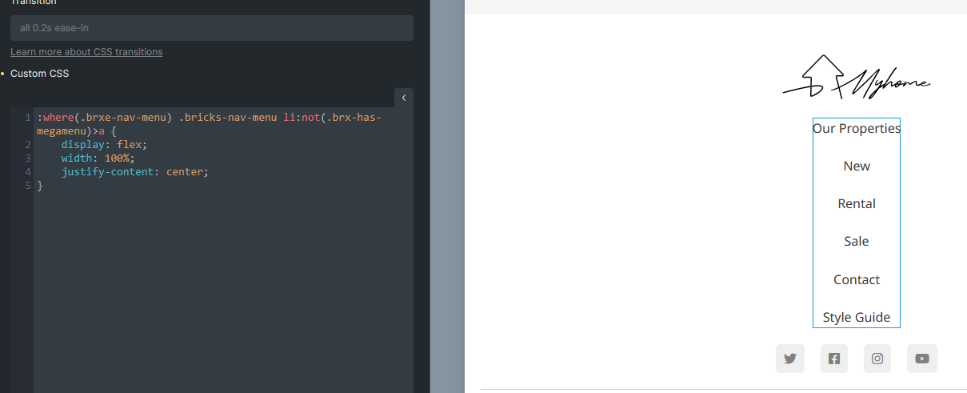Navigate to the Style Guide menu item

pos(856,317)
